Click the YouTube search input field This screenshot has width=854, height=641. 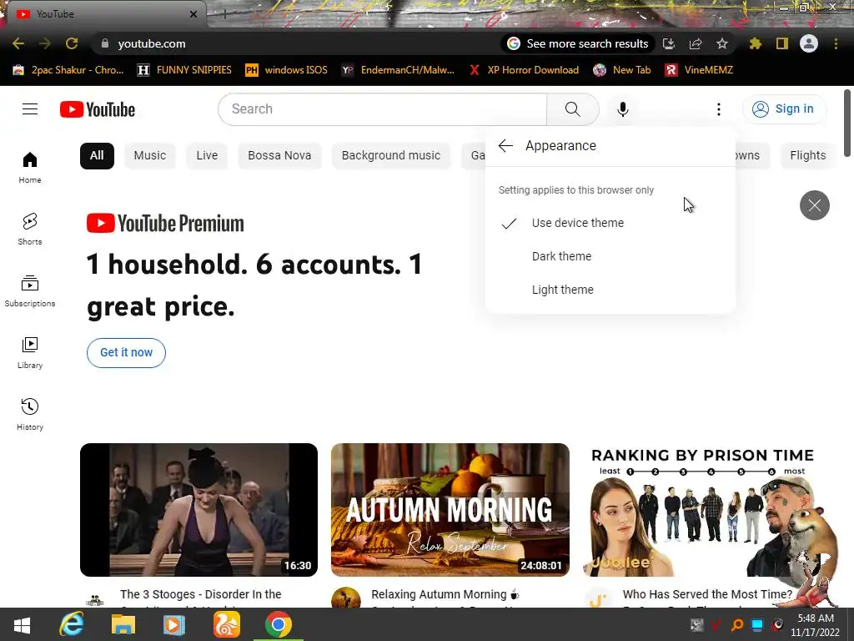click(x=382, y=109)
